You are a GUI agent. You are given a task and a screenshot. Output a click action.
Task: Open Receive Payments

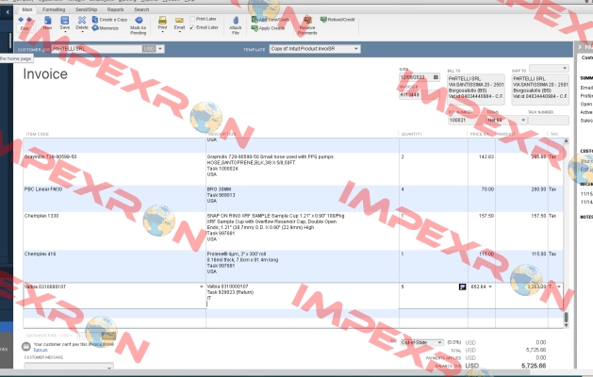[x=307, y=25]
